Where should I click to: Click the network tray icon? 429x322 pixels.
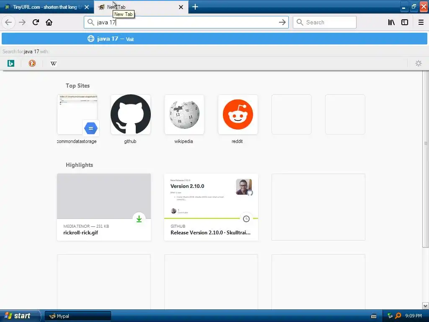pos(390,316)
